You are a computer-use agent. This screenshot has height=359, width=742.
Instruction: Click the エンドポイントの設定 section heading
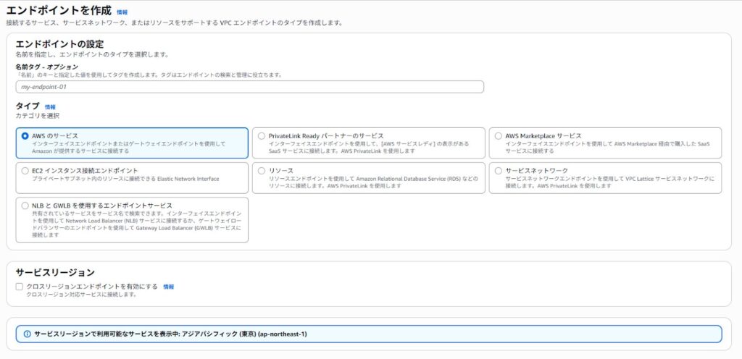59,44
